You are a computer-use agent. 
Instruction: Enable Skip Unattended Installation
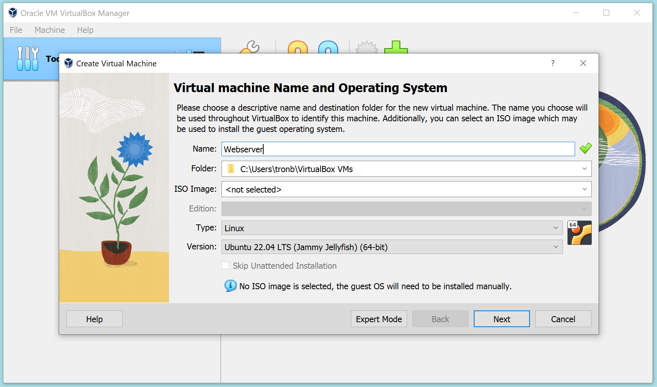tap(226, 265)
